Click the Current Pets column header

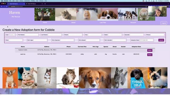tap(82, 47)
